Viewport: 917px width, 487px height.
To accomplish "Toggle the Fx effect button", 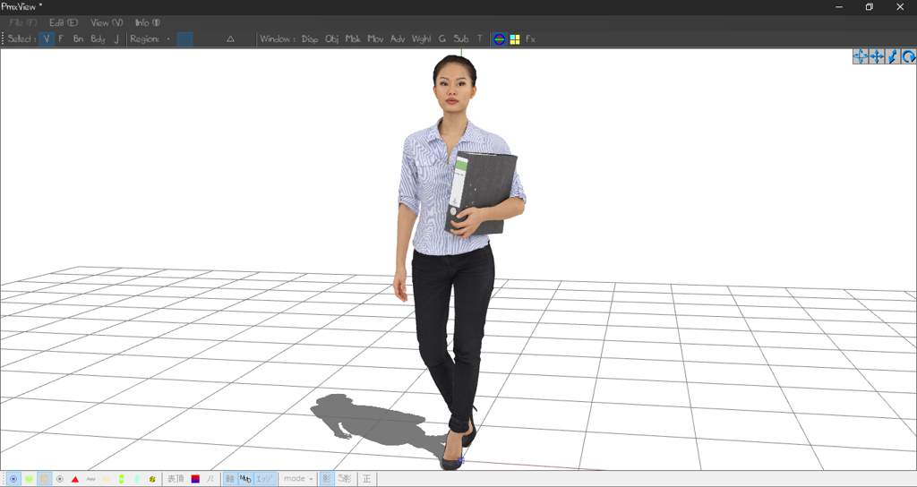I will coord(530,39).
